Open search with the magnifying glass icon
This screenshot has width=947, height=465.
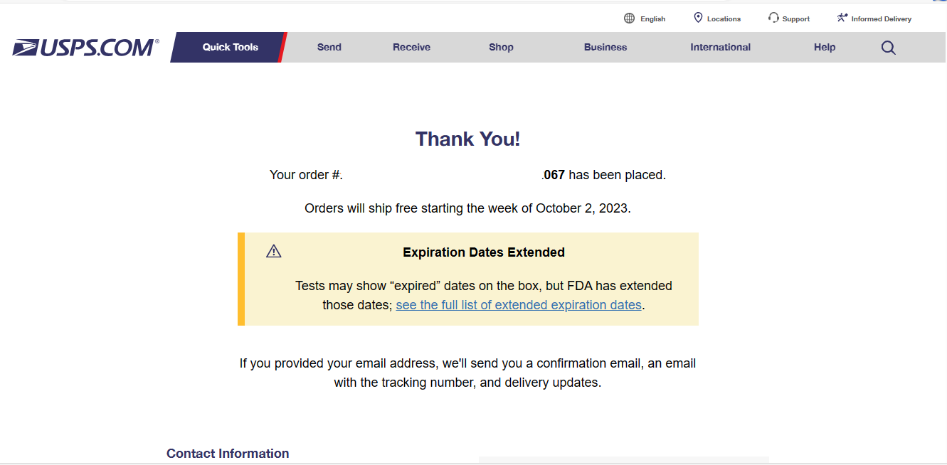(888, 48)
